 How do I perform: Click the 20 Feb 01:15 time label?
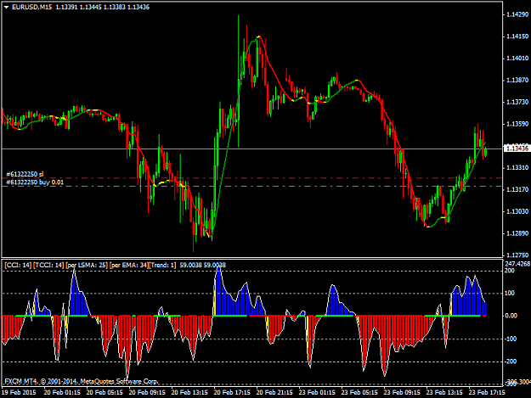tap(62, 393)
